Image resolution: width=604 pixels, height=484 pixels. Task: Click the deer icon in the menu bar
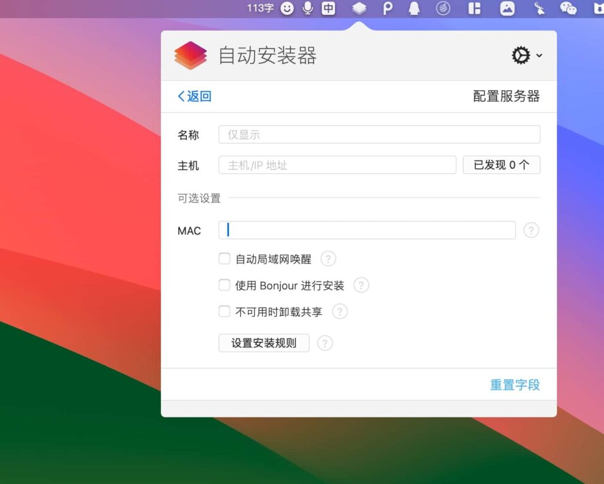coord(538,9)
